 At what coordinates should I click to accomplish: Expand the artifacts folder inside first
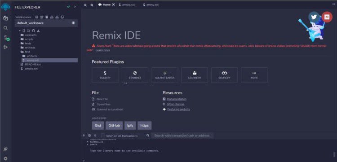tap(30, 56)
